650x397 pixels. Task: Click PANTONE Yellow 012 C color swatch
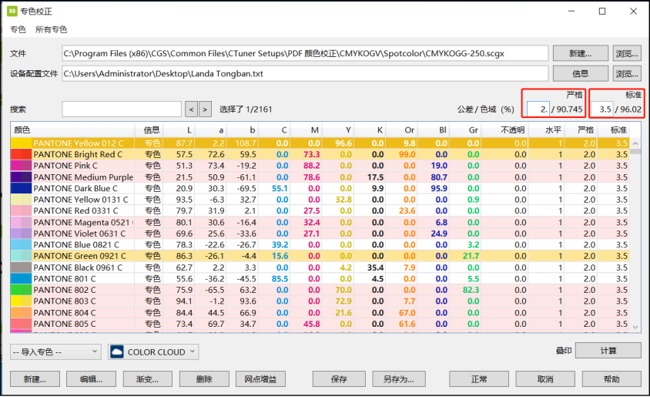21,143
